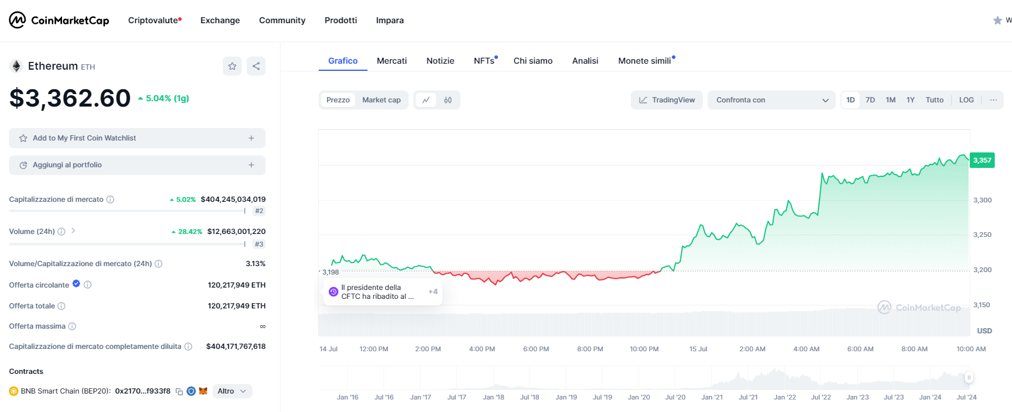Viewport: 1012px width, 412px height.
Task: Open the watchlist star in header
Action: 997,20
